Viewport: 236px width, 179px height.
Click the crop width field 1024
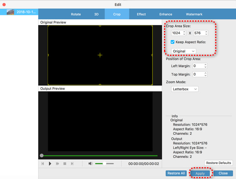coord(177,33)
